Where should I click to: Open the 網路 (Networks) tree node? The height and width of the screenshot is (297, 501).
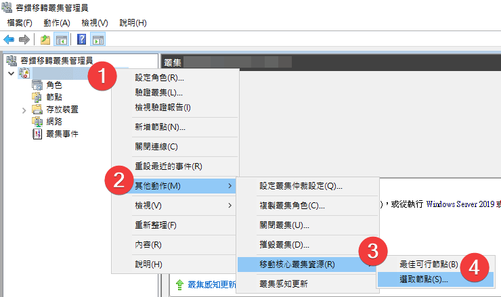(54, 121)
